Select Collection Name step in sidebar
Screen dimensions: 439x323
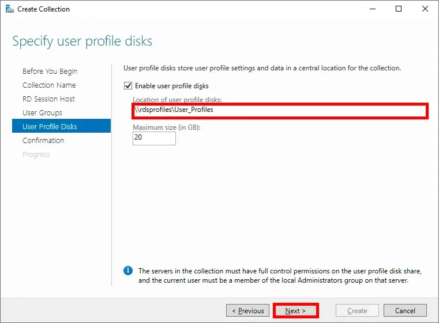[50, 85]
